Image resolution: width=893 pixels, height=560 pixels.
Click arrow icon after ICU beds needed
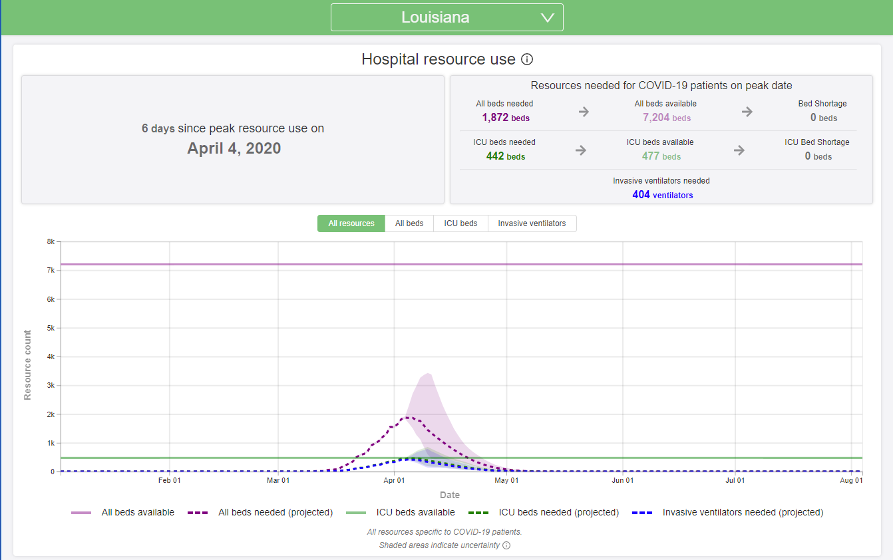click(x=581, y=150)
